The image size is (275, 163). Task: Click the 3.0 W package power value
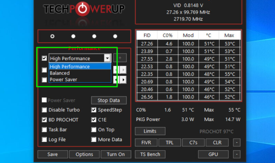pos(187,119)
